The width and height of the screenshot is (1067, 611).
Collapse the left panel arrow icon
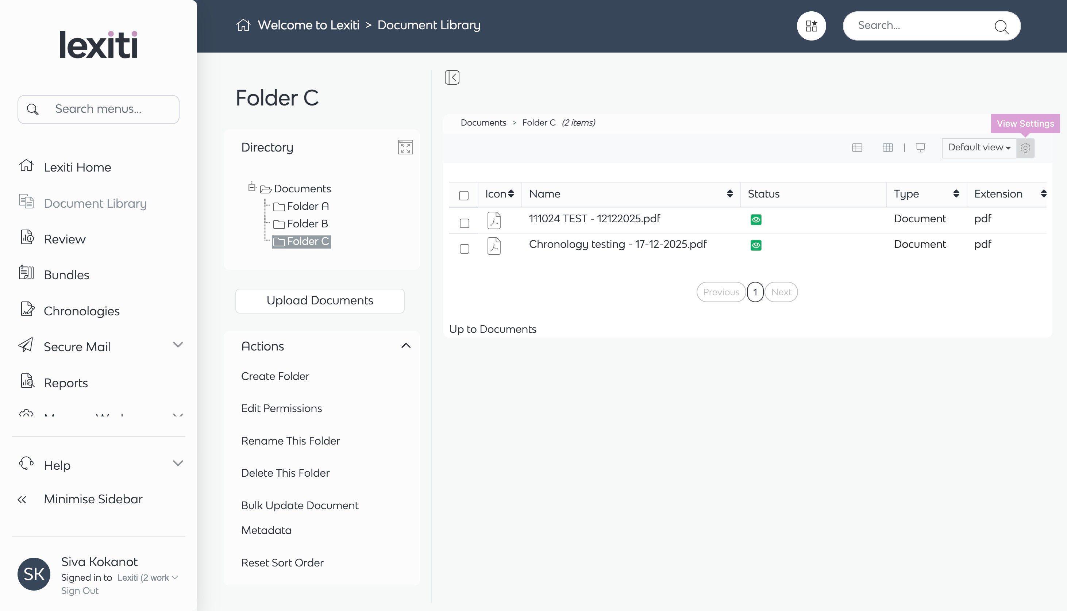(x=452, y=77)
